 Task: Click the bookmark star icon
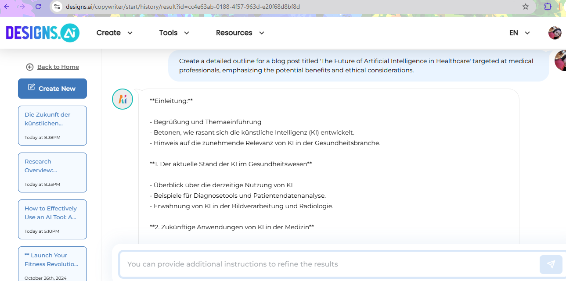point(525,7)
